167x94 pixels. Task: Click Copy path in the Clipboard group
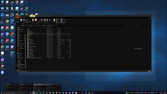(28, 21)
